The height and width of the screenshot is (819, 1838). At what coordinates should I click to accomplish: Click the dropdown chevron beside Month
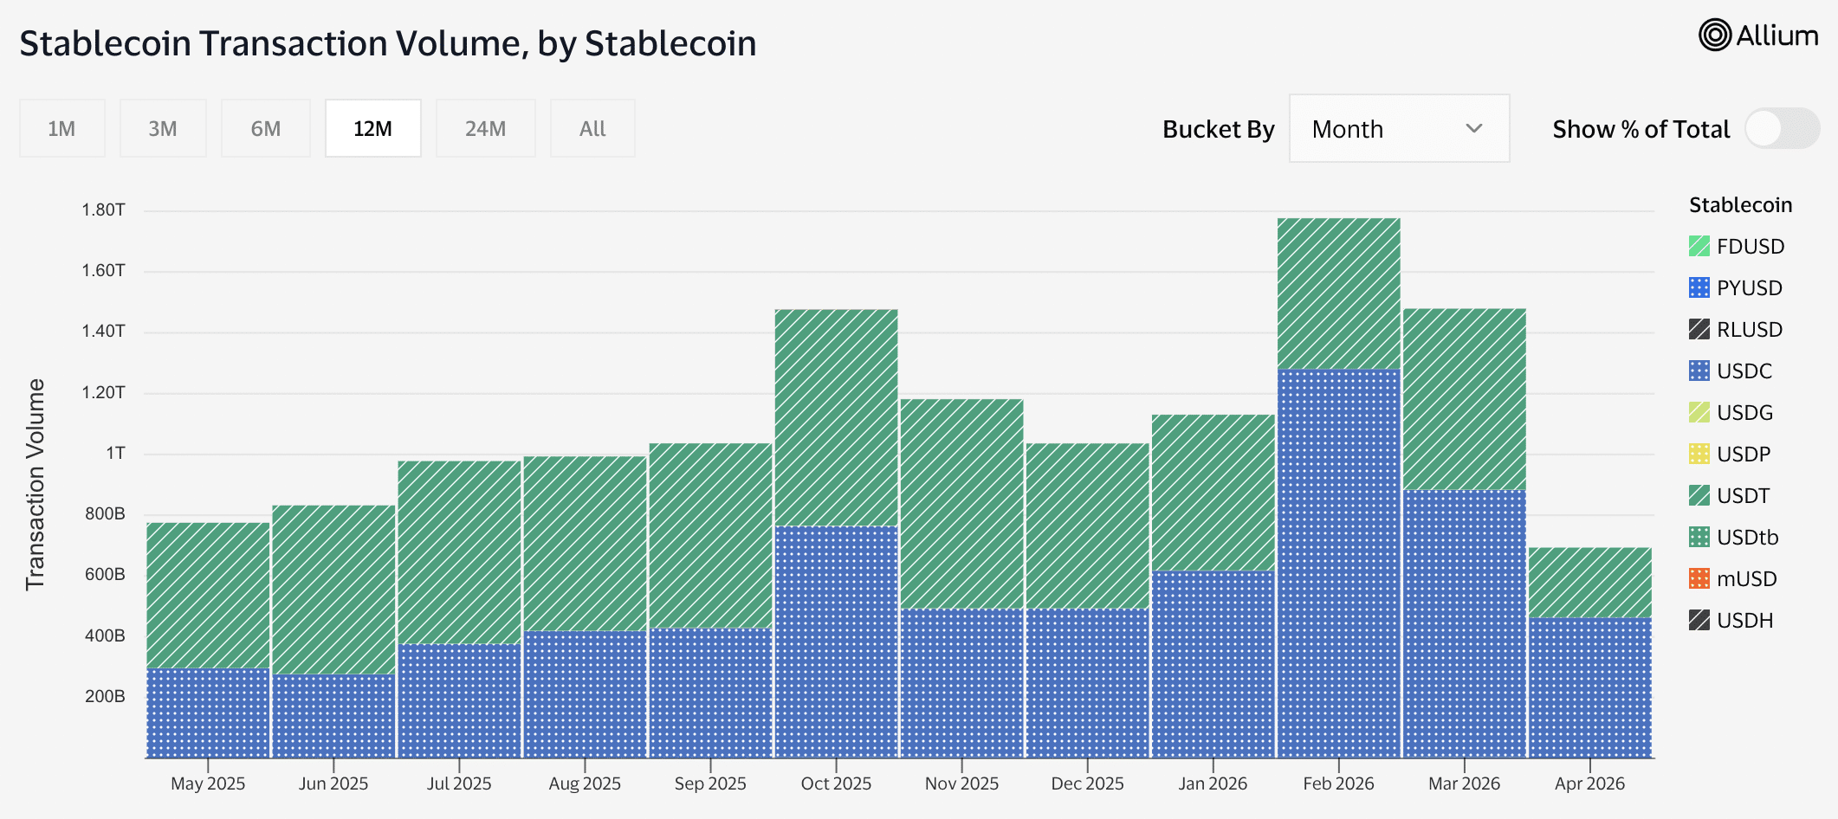coord(1473,129)
